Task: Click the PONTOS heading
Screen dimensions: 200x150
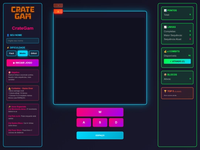Action: (172, 10)
